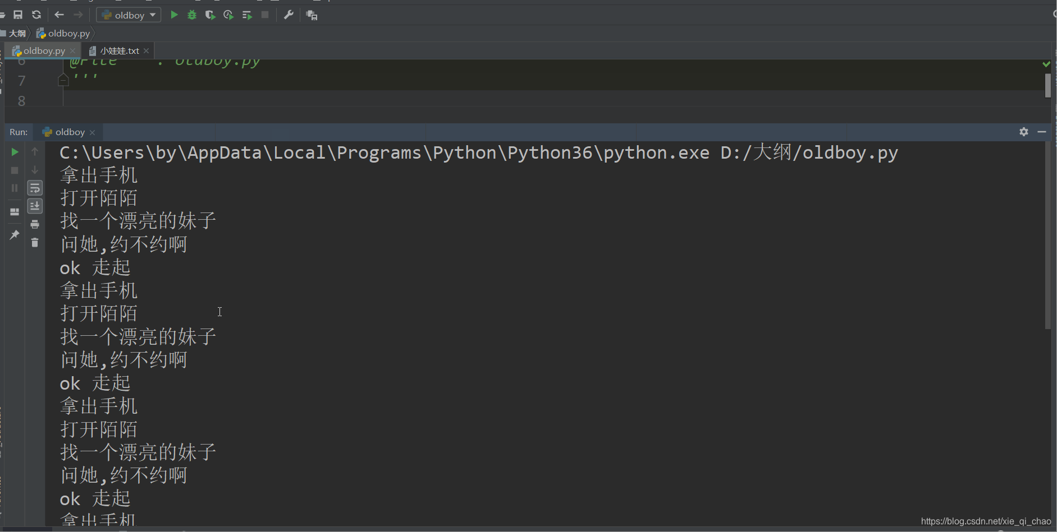
Task: Click the down-arrow stack trace icon
Action: (35, 169)
